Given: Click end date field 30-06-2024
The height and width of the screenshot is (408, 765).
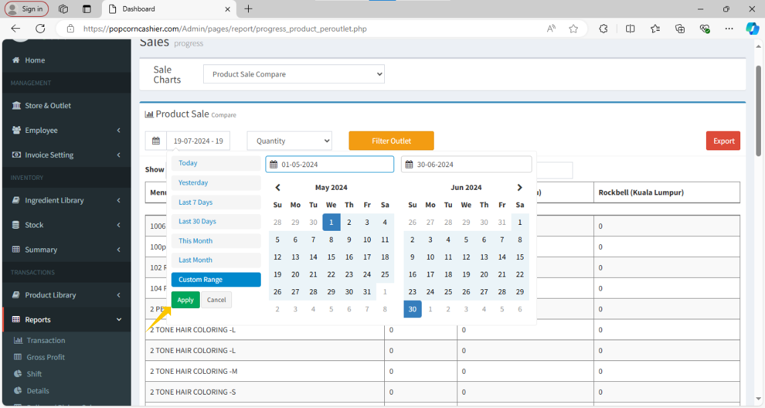Looking at the screenshot, I should point(467,164).
